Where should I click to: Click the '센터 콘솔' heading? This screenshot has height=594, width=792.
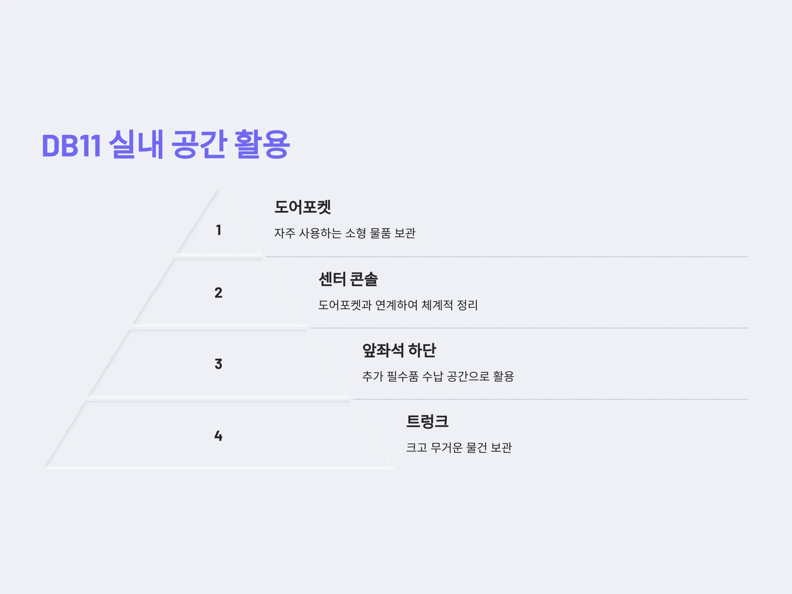coord(348,279)
